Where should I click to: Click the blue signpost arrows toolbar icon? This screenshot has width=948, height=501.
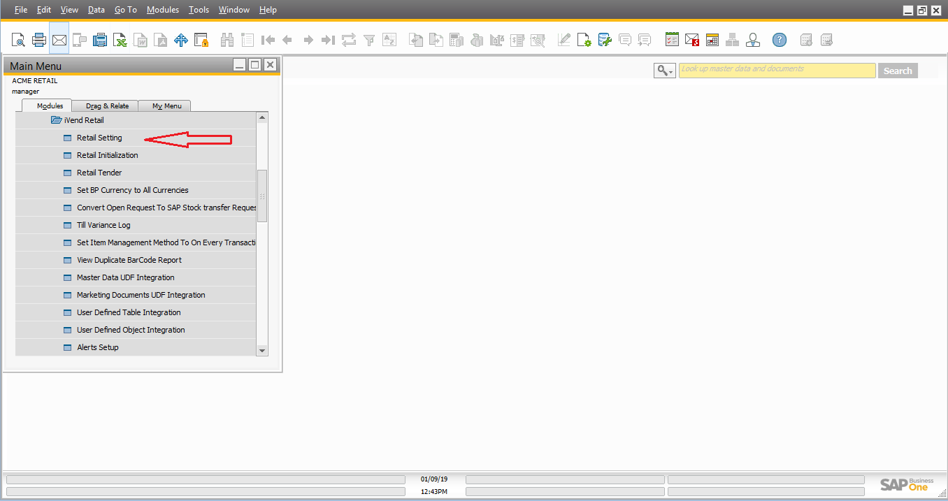[181, 40]
